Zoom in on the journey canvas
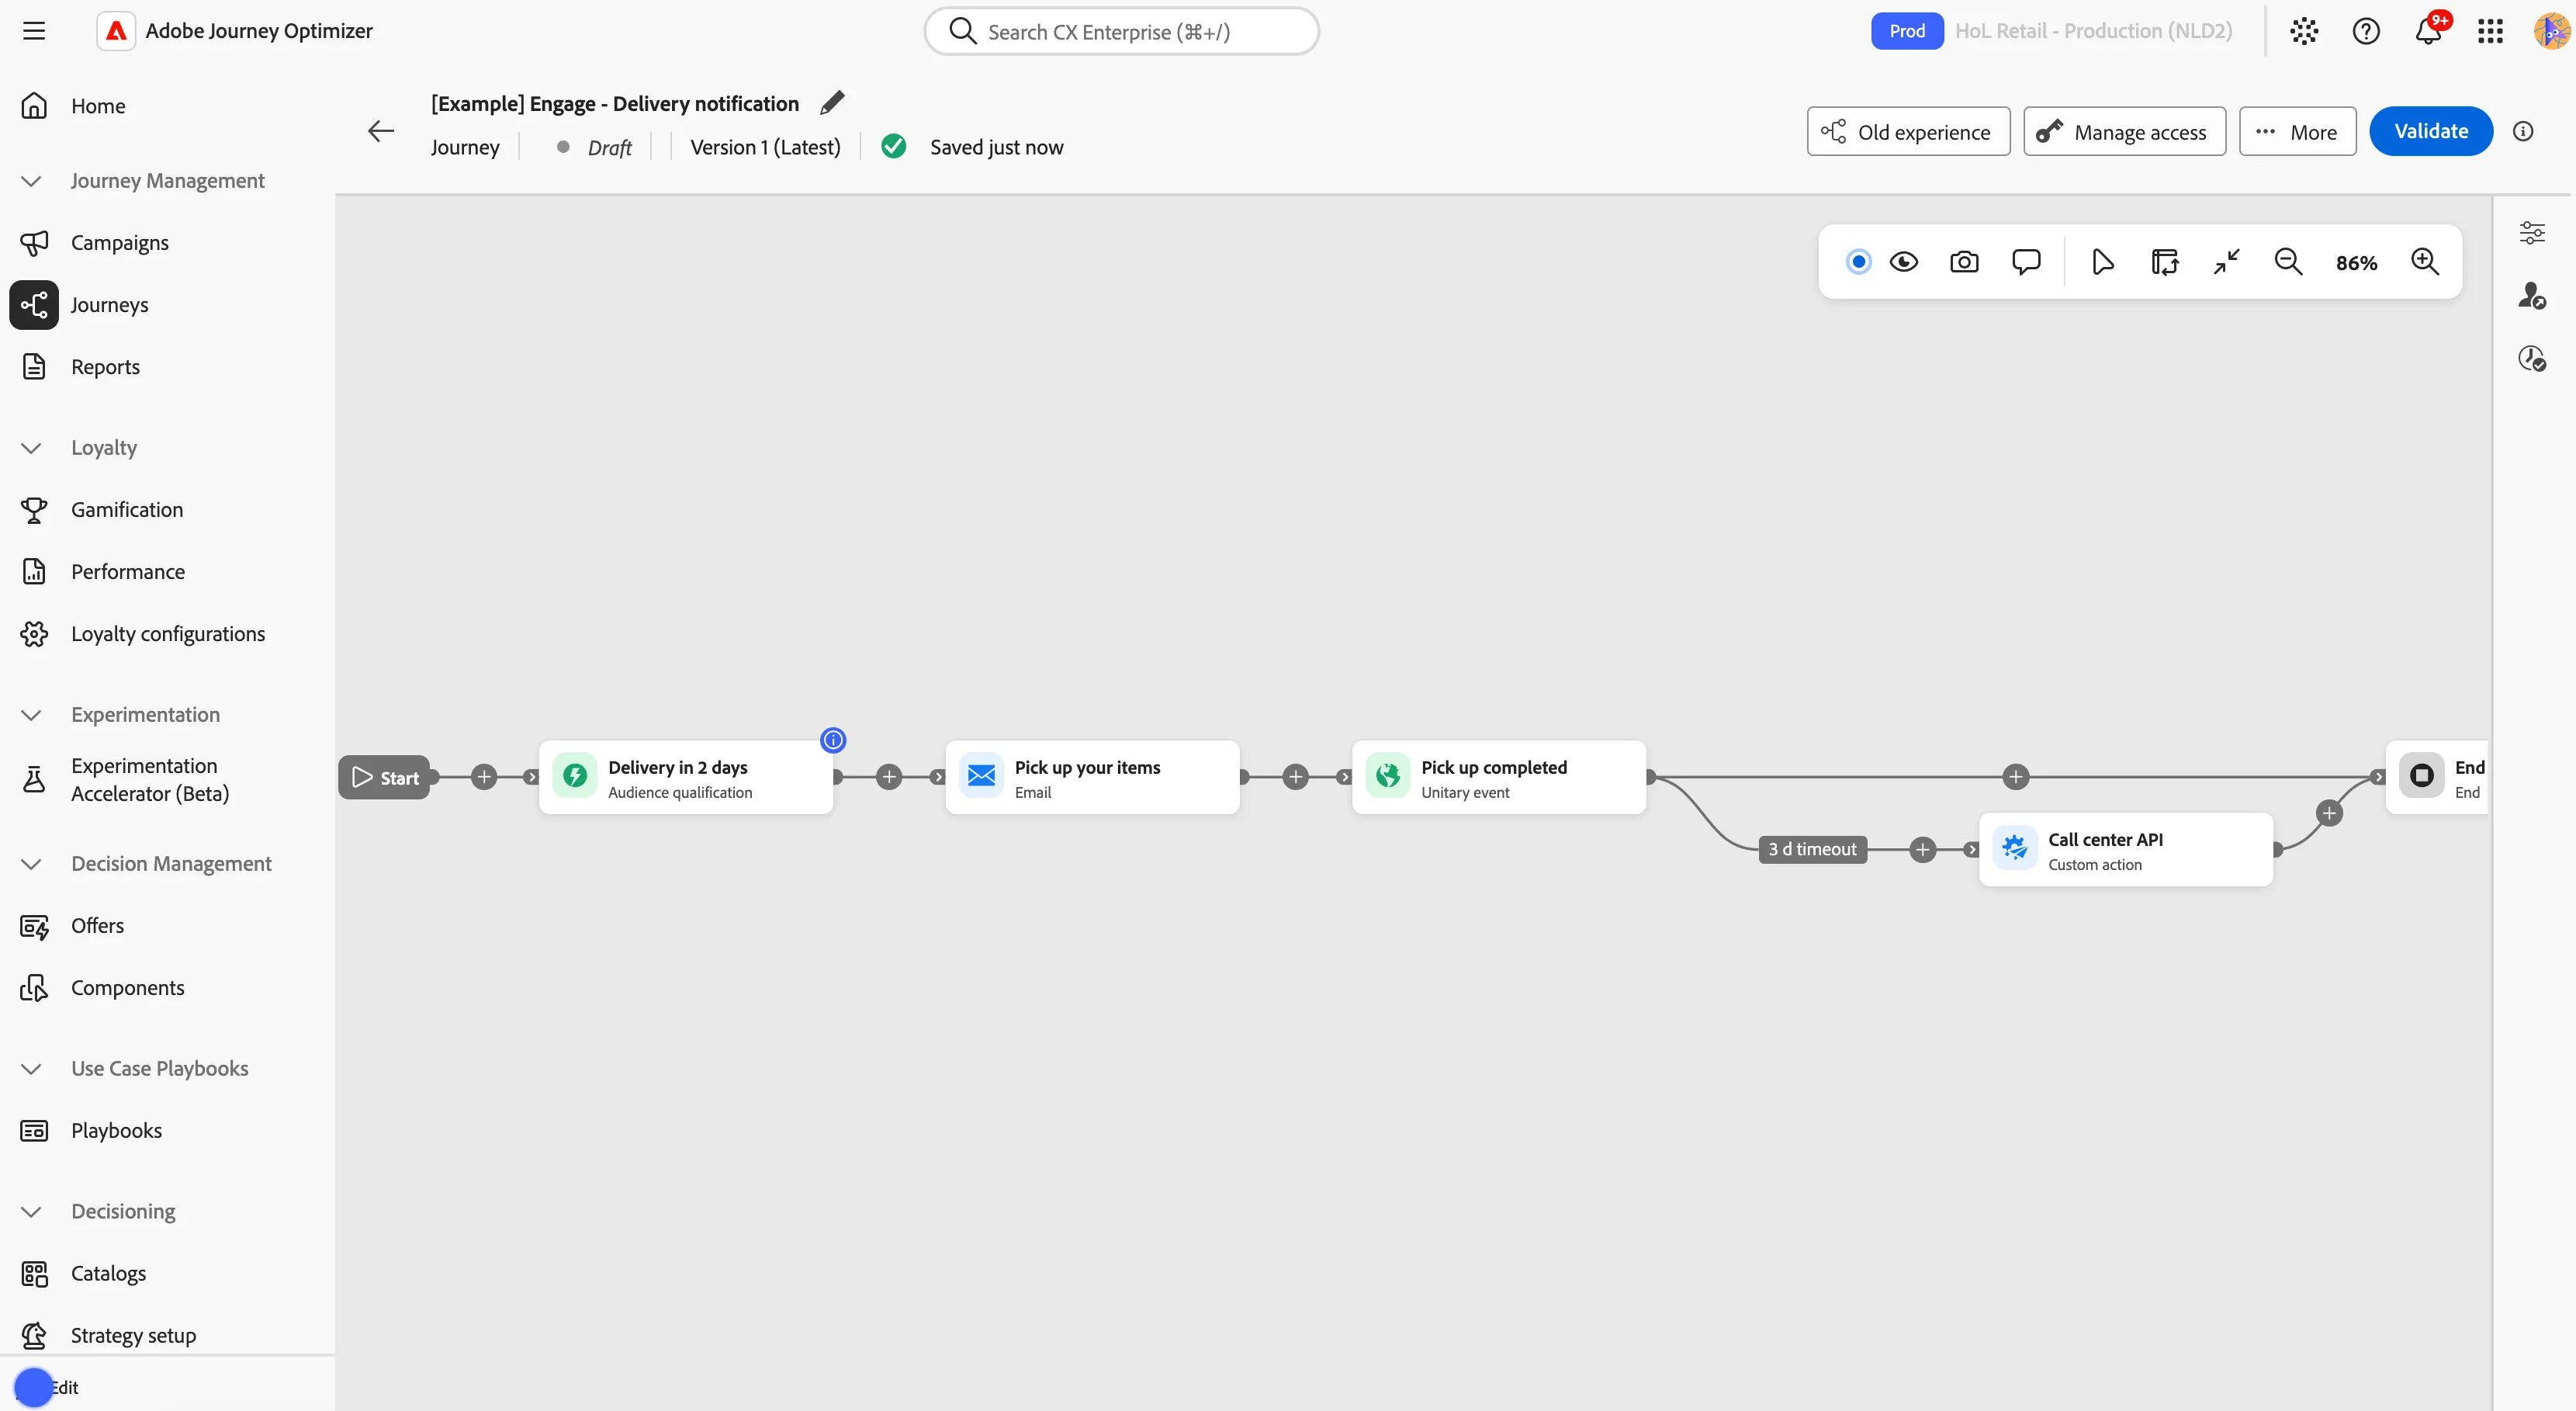2576x1411 pixels. [2425, 262]
